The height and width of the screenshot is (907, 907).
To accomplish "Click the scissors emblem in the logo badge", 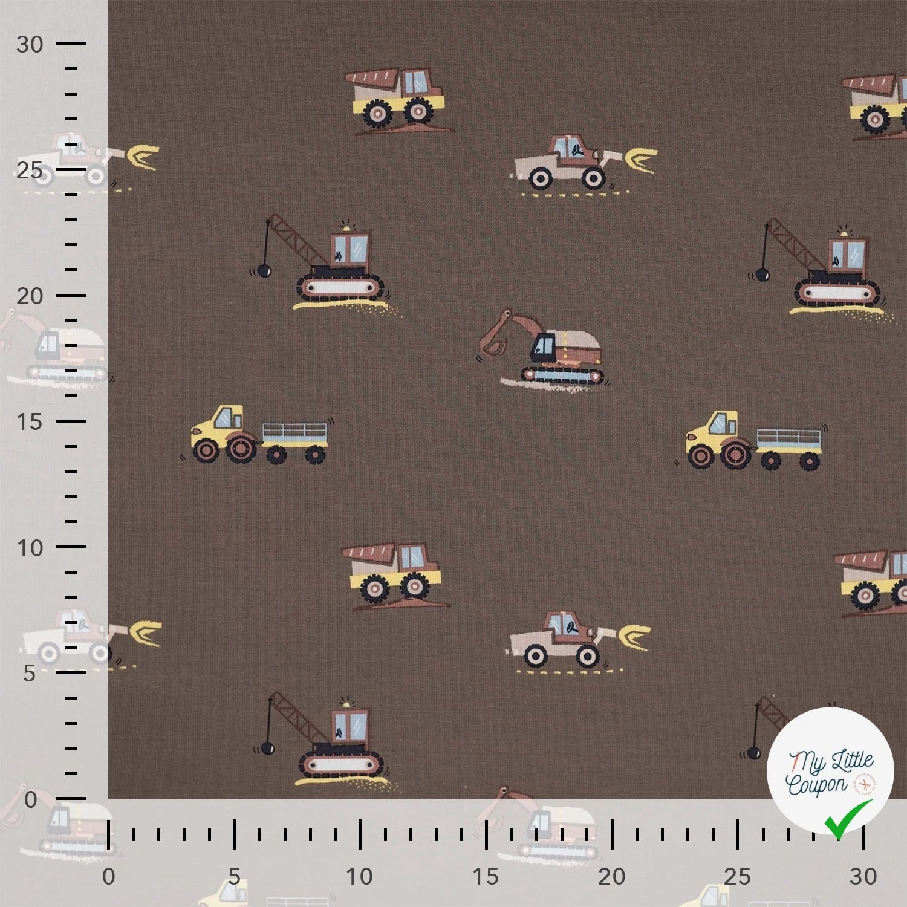I will click(x=865, y=784).
